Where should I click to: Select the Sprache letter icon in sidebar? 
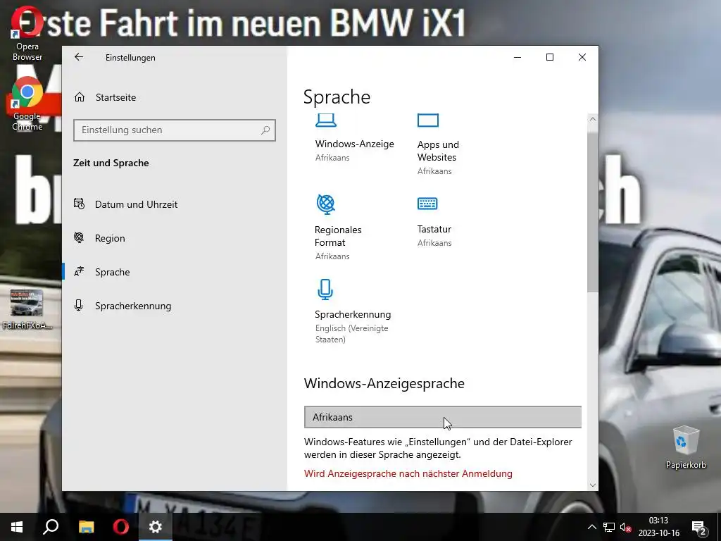(x=79, y=271)
